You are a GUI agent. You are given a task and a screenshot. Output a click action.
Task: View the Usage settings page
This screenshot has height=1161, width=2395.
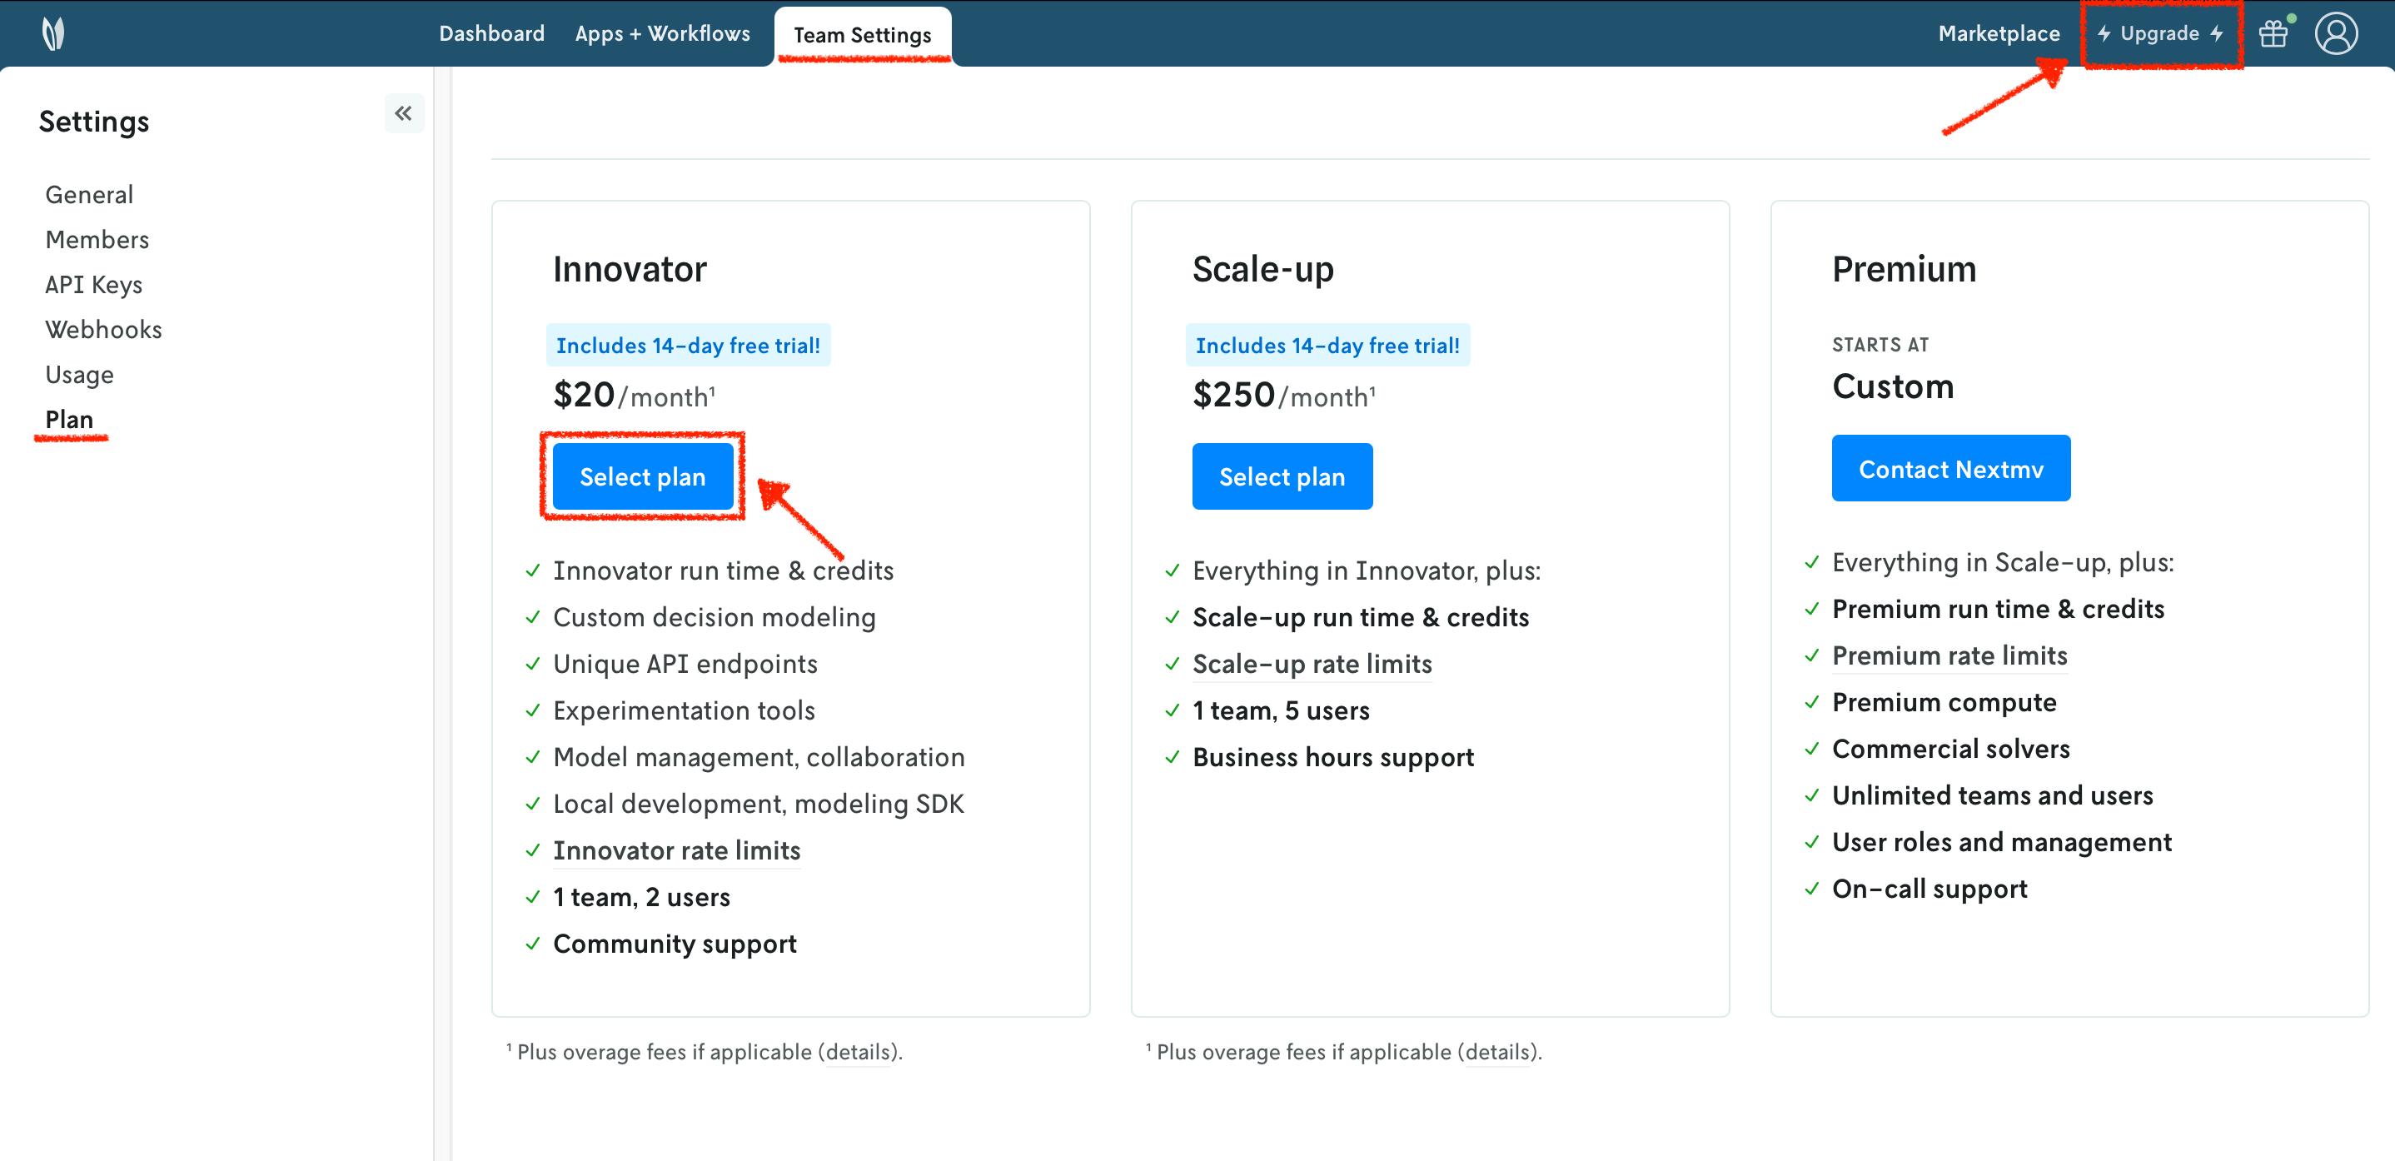(80, 375)
